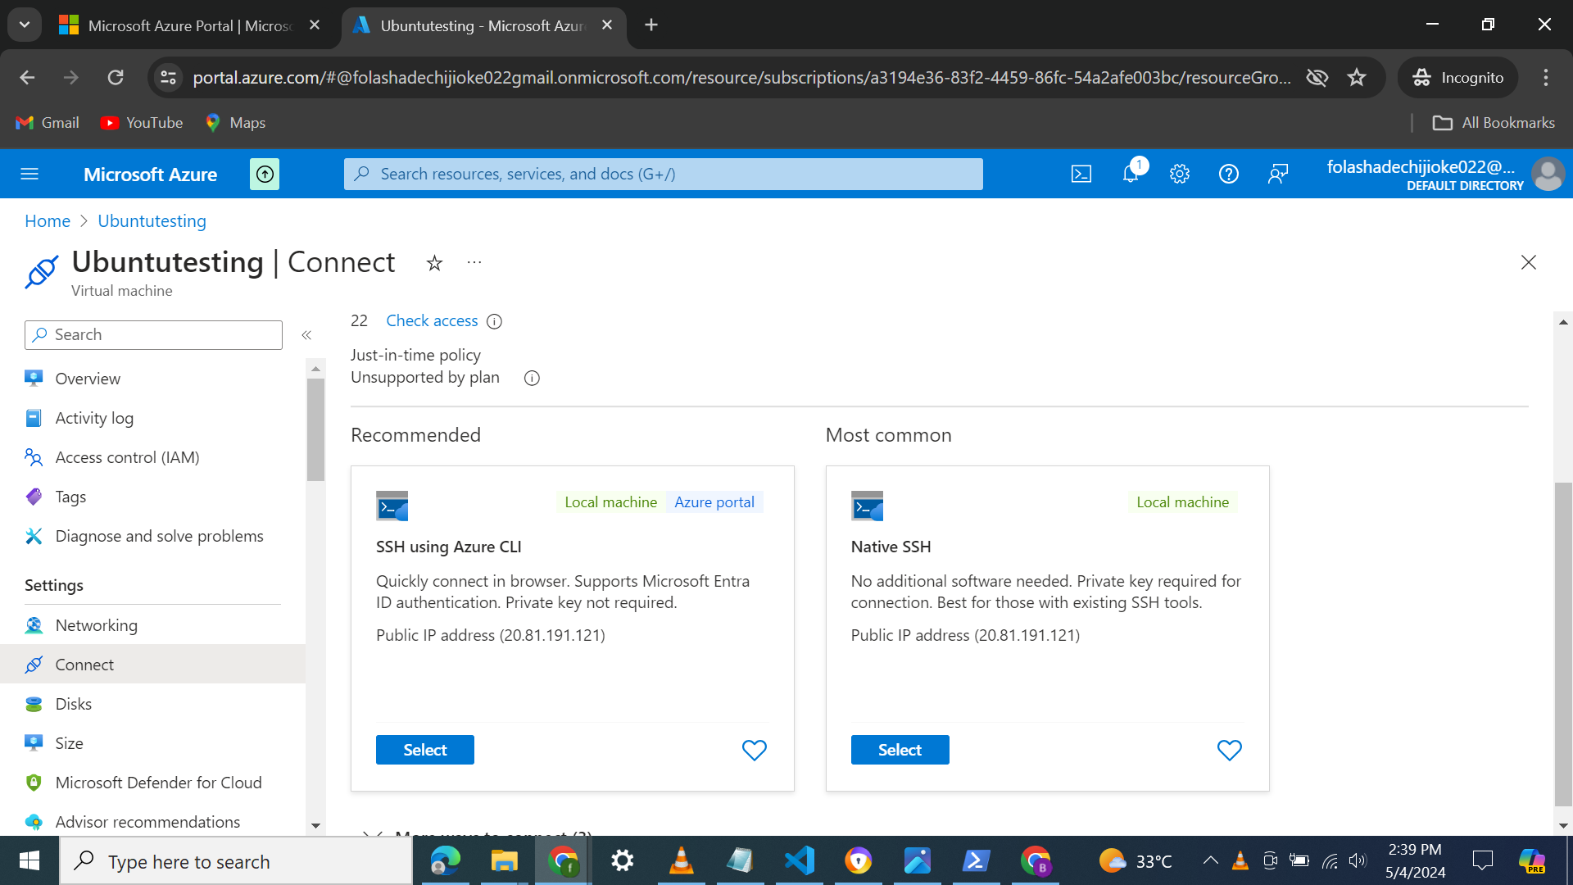Switch to the Microsoft Azure Portal browser tab
Screen dimensions: 1573x885
tap(188, 25)
